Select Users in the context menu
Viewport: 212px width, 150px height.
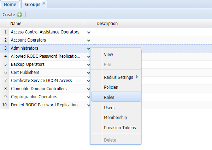coord(109,108)
